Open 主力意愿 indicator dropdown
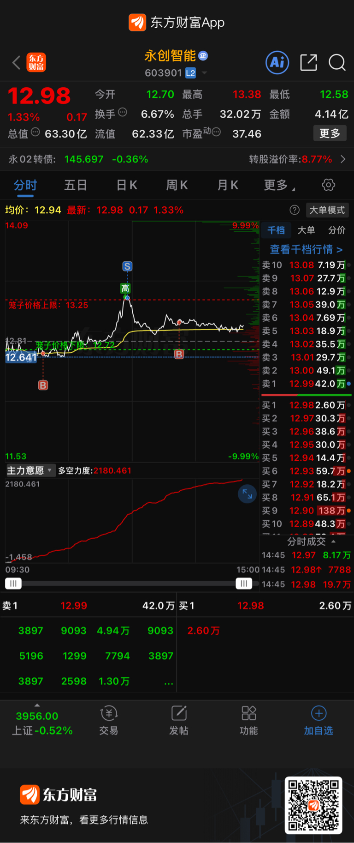The height and width of the screenshot is (843, 354). [30, 470]
